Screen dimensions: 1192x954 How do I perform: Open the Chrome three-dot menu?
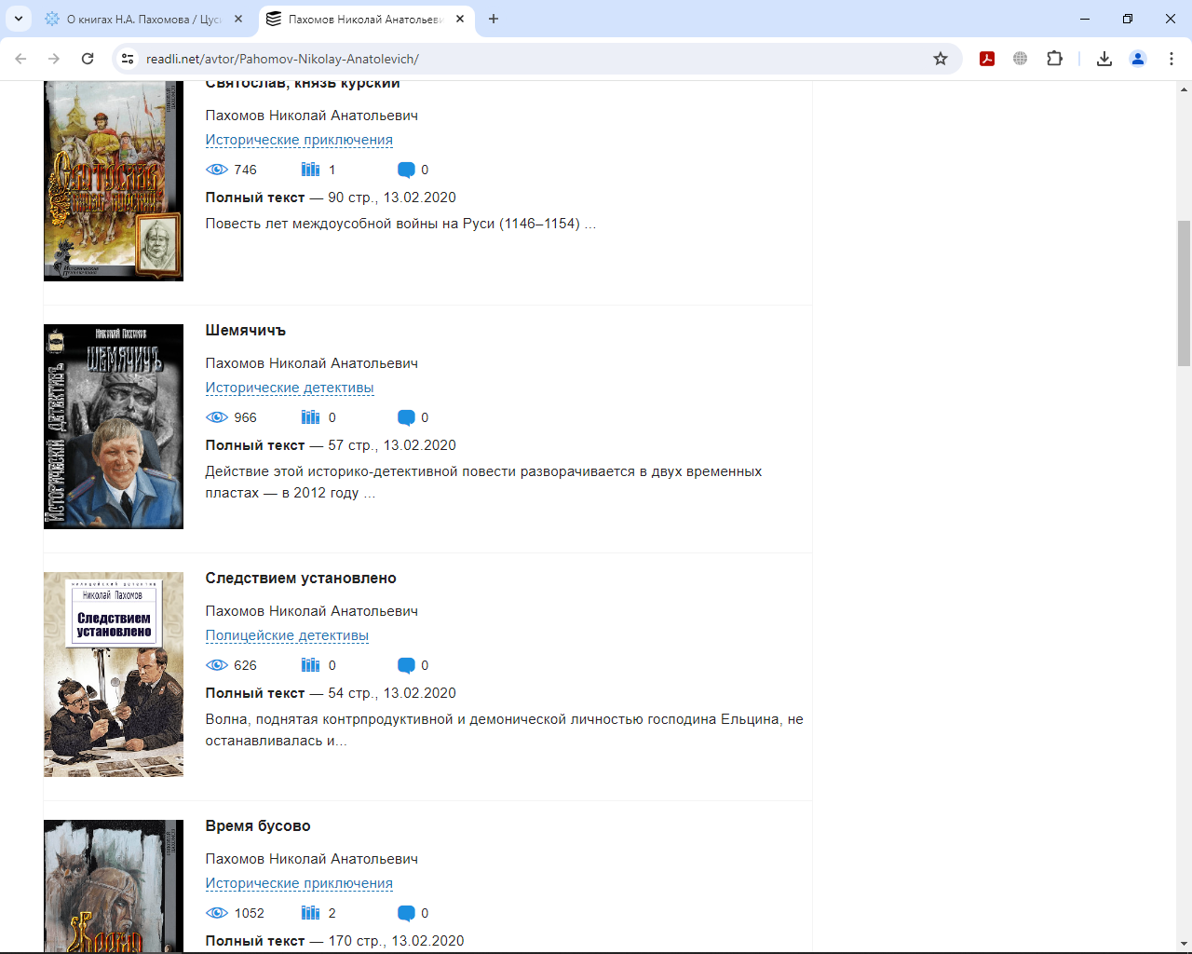coord(1172,59)
